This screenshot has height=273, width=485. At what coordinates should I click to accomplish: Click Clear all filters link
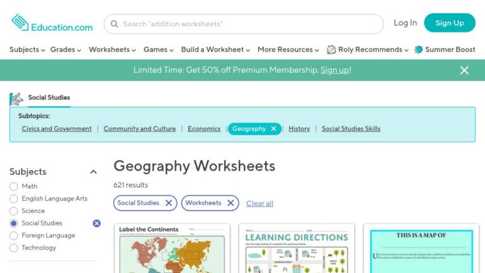point(260,203)
